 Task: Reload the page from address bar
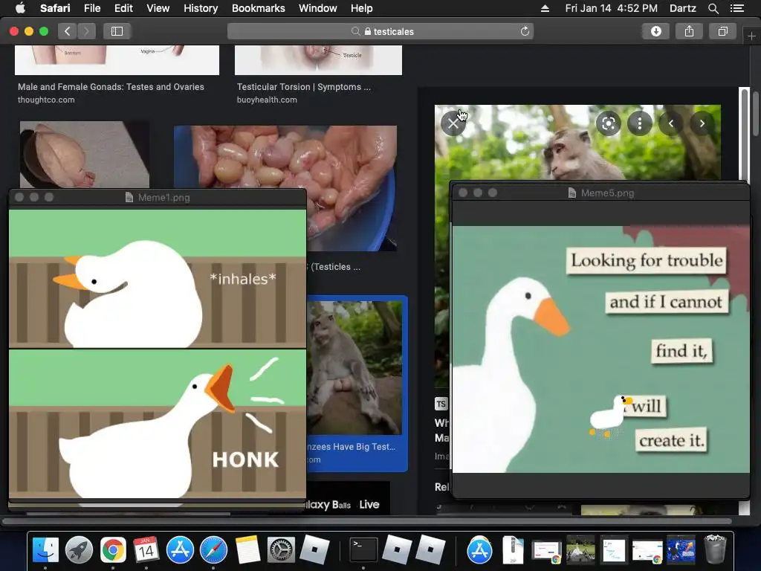(525, 31)
